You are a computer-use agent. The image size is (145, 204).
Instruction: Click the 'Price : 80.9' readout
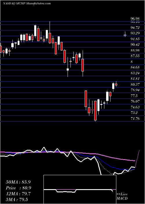18,188
